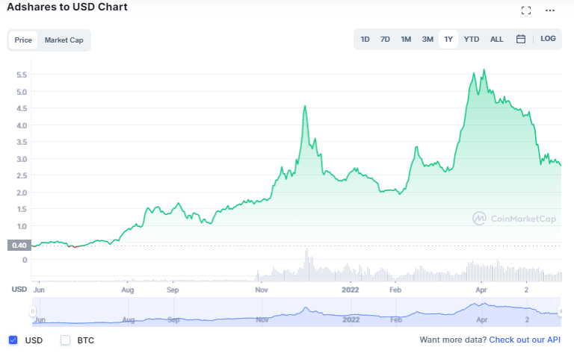Select 1M time range
The height and width of the screenshot is (356, 574).
406,39
